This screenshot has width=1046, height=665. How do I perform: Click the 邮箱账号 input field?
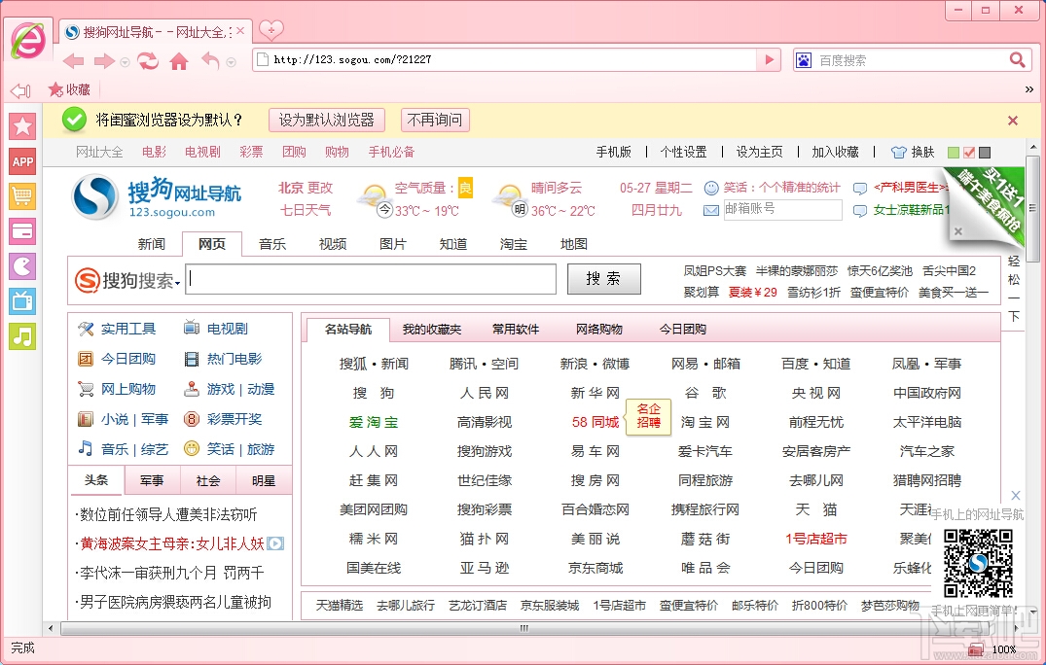pos(783,209)
